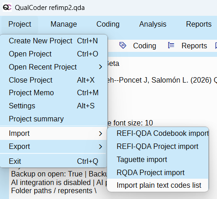Expand Open Recent Project submenu
The width and height of the screenshot is (217, 199).
point(53,67)
